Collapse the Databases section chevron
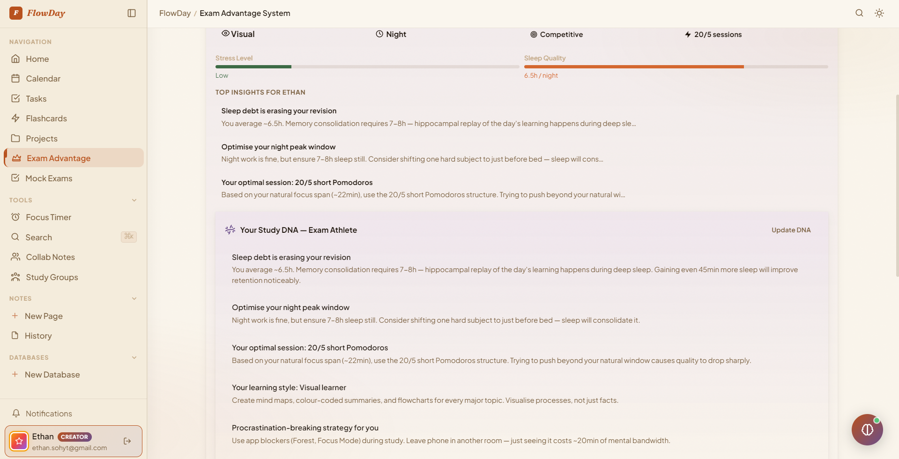This screenshot has height=459, width=899. (134, 358)
